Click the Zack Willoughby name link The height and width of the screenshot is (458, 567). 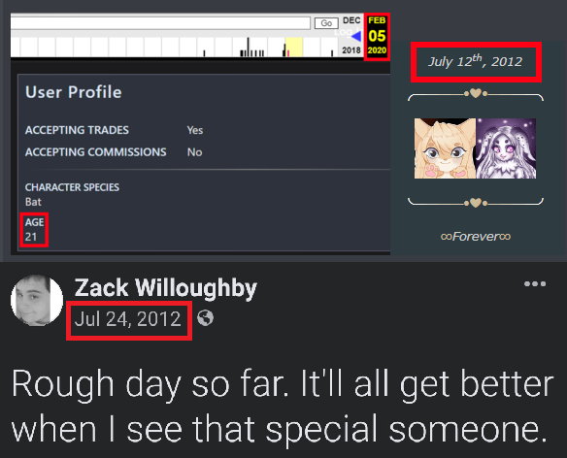point(166,288)
